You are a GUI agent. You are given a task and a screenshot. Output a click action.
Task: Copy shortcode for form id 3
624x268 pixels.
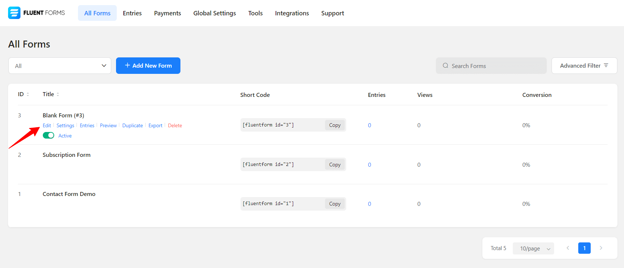(335, 125)
